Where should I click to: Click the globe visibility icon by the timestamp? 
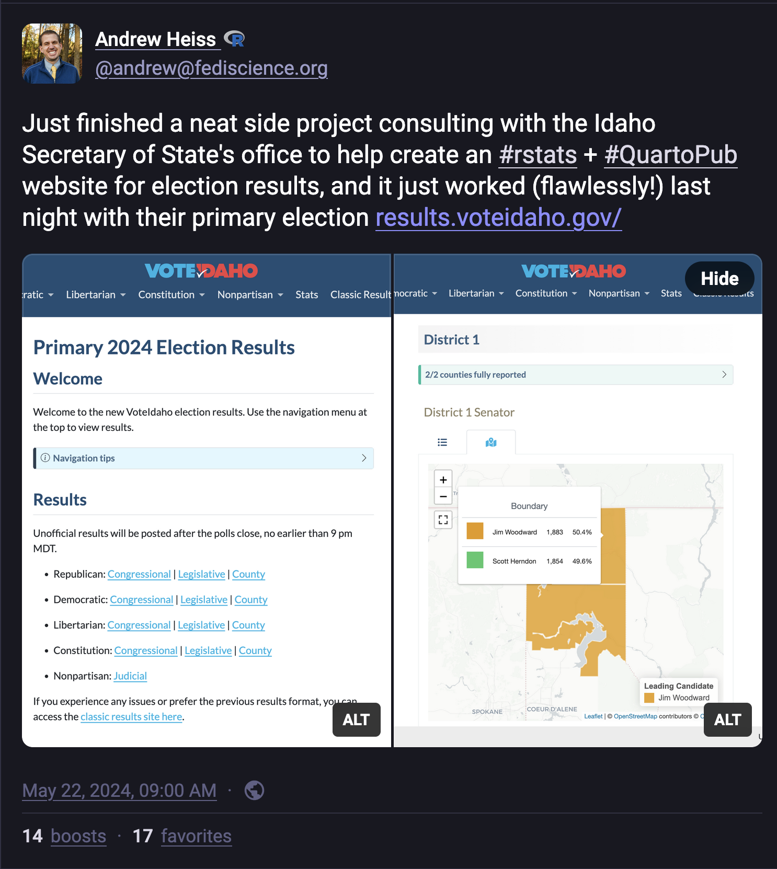point(254,790)
